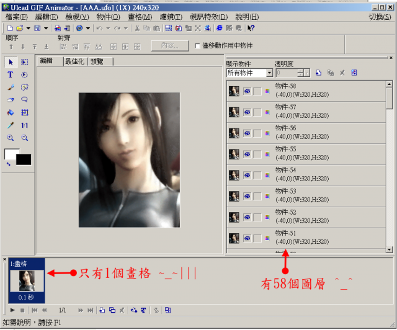Click the transparency value input field
The width and height of the screenshot is (397, 330).
point(287,73)
